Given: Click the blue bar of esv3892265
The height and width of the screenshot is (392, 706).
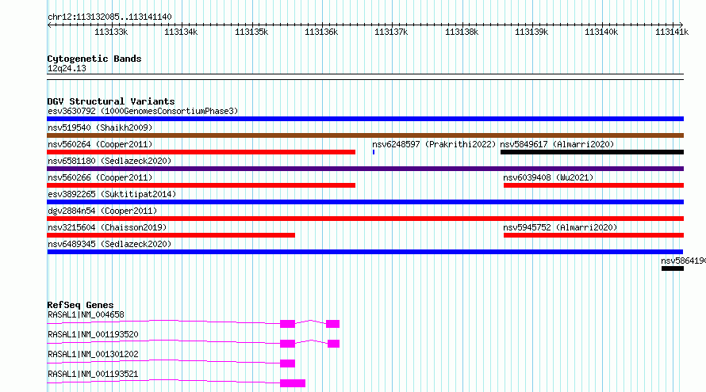Looking at the screenshot, I should click(365, 202).
